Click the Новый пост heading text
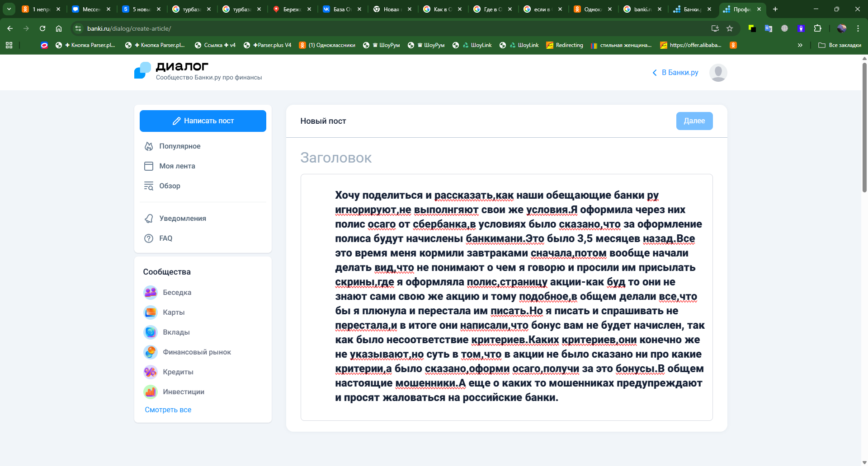This screenshot has height=466, width=868. pos(323,121)
